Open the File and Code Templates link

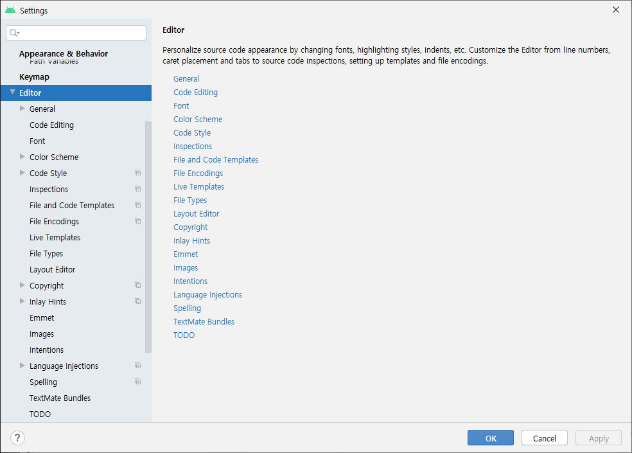pos(216,160)
